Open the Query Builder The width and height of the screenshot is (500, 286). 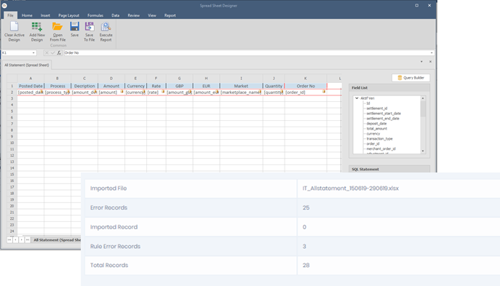[410, 78]
